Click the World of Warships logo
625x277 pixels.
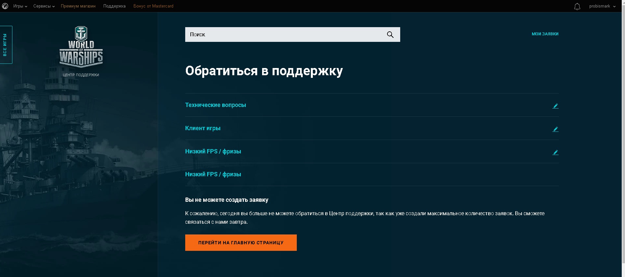click(x=81, y=47)
